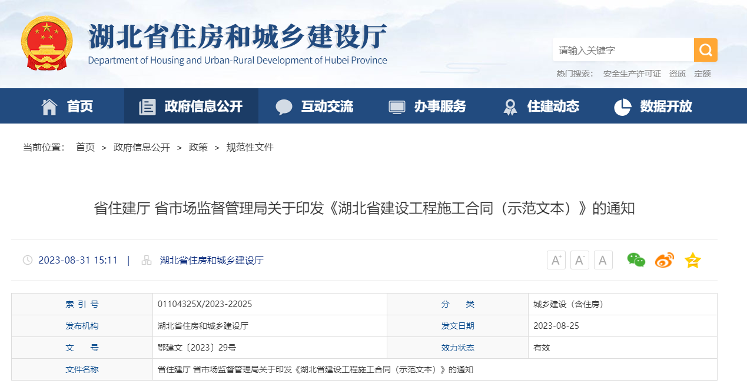Screen dimensions: 747x390
Task: Click the document icon beside 政府信息公开
Action: click(147, 106)
